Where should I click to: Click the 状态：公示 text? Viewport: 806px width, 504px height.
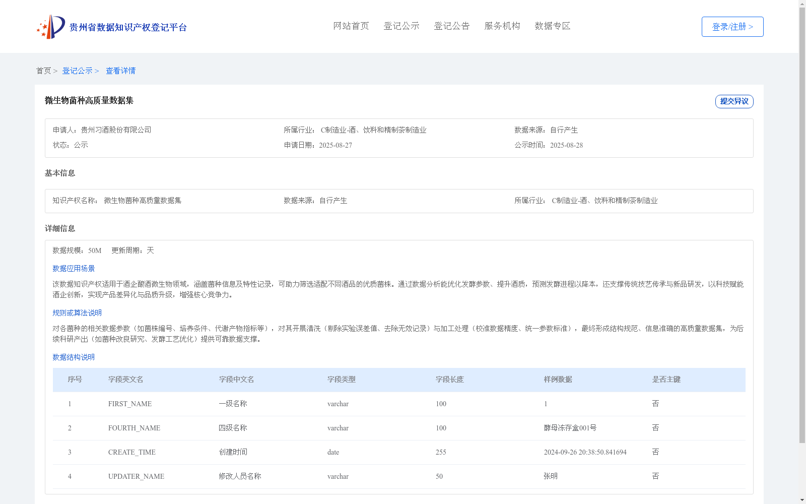70,145
